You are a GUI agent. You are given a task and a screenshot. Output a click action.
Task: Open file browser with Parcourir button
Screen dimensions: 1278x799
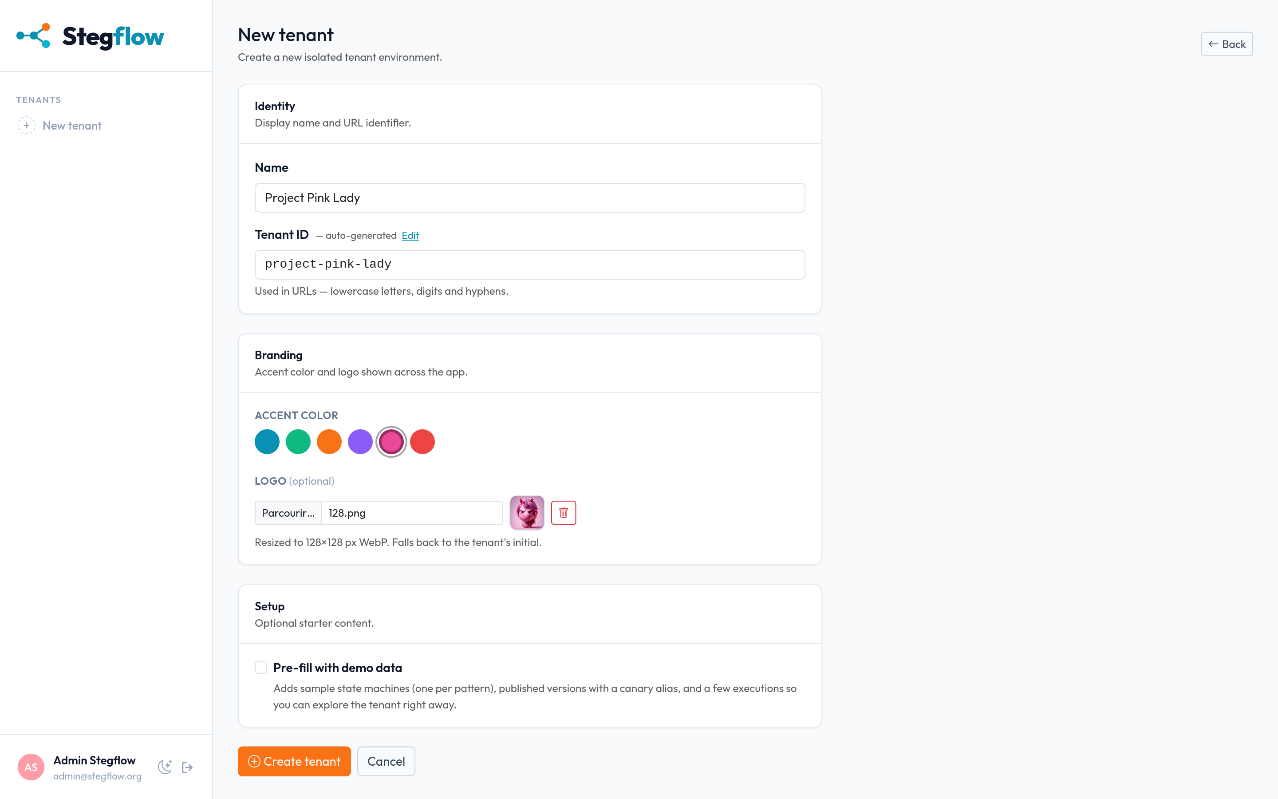pyautogui.click(x=288, y=513)
